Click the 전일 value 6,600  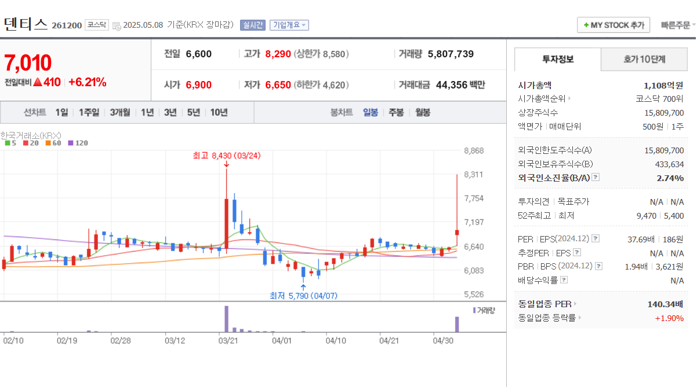click(x=199, y=54)
